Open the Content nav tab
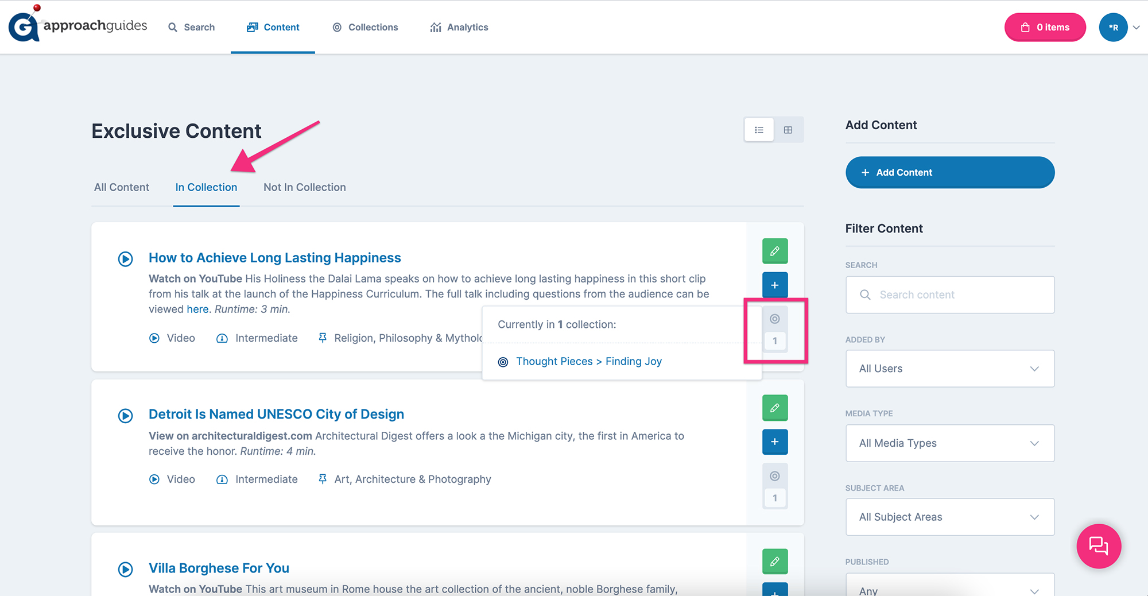Viewport: 1148px width, 596px height. coord(273,27)
